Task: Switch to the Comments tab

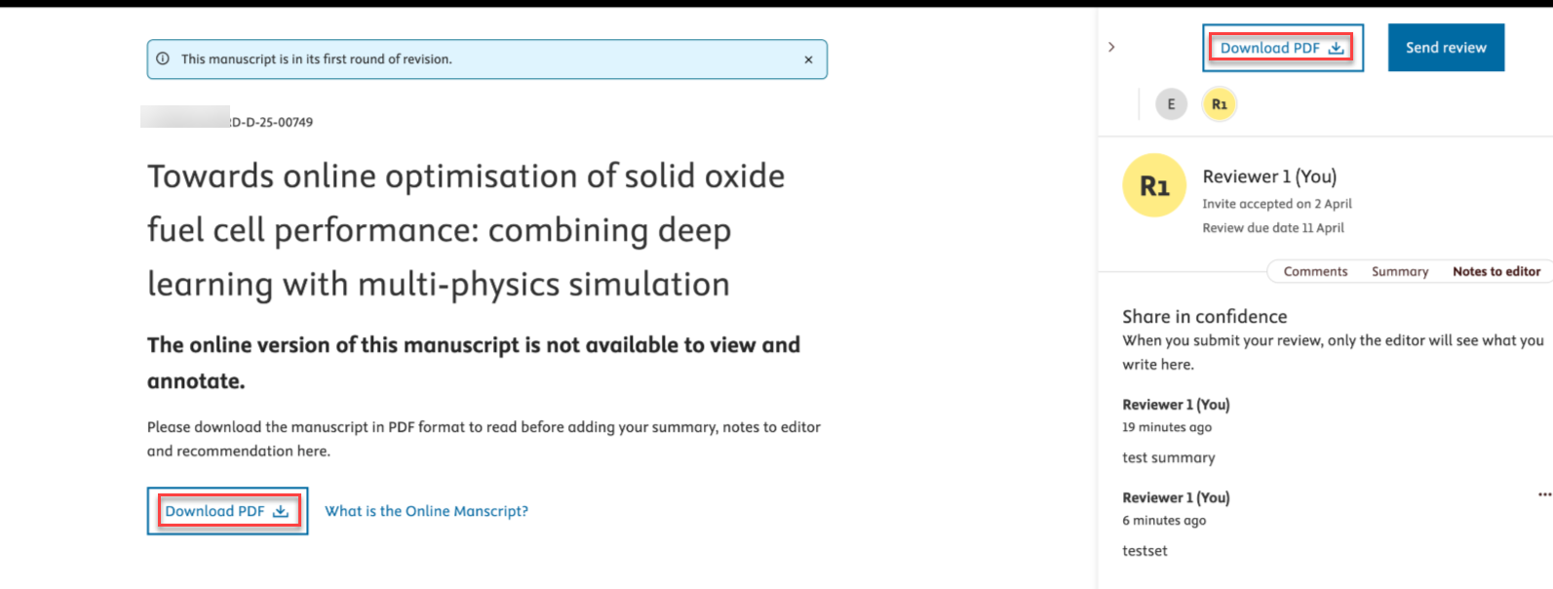Action: [x=1315, y=272]
